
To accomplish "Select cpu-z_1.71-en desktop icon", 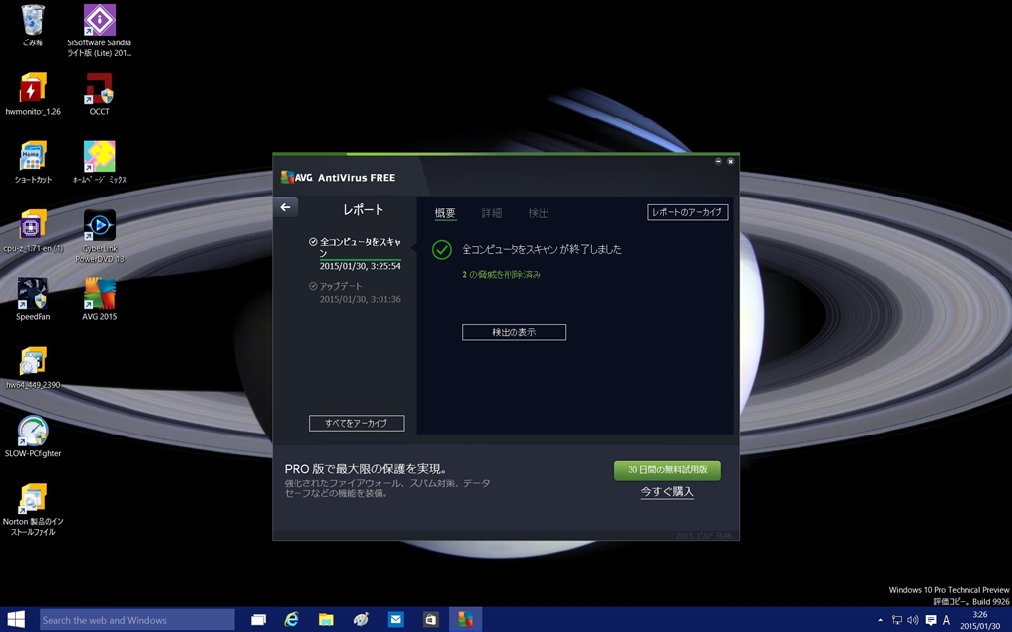I will 33,231.
